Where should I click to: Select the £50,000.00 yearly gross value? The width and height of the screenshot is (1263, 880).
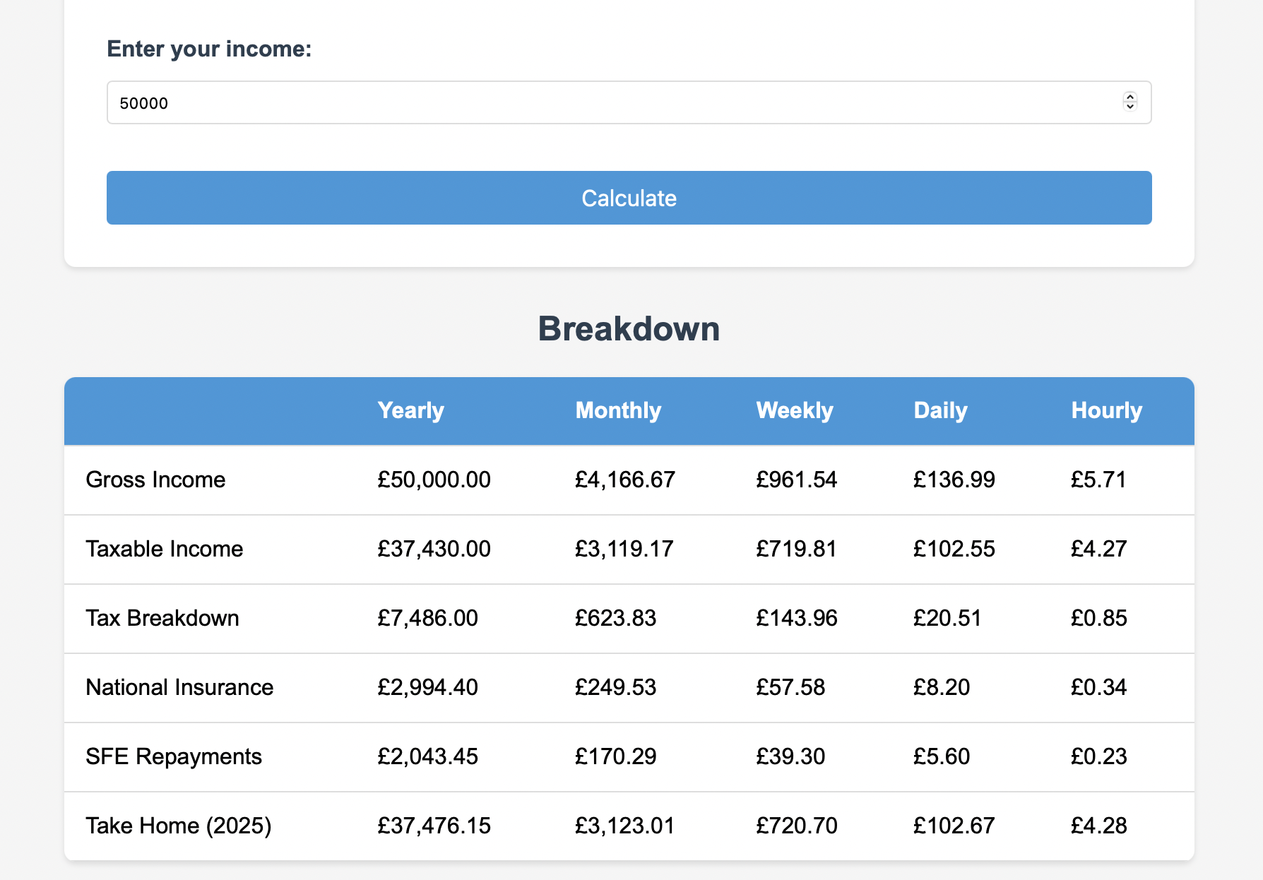click(434, 480)
